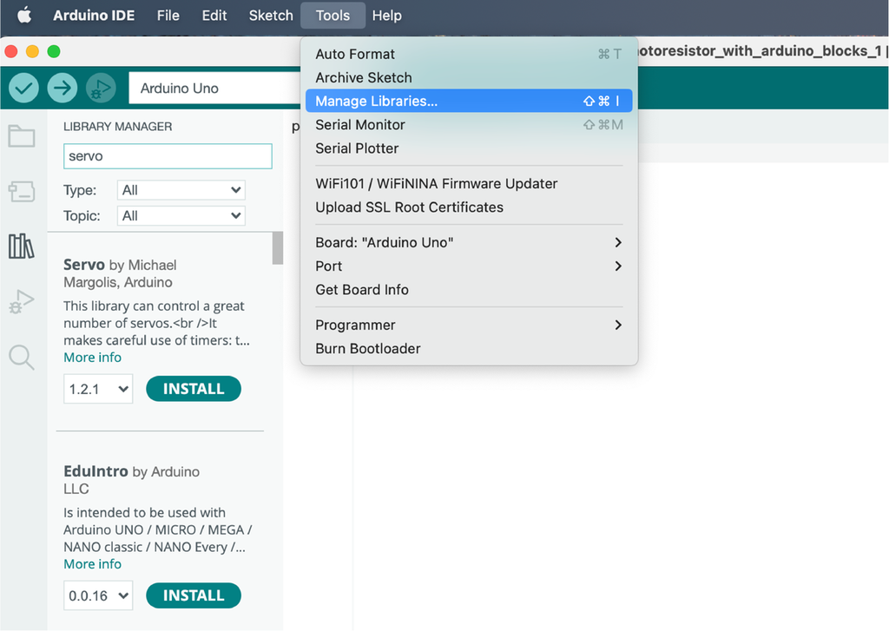Open EduIntro version 0.0.16 dropdown

click(98, 596)
